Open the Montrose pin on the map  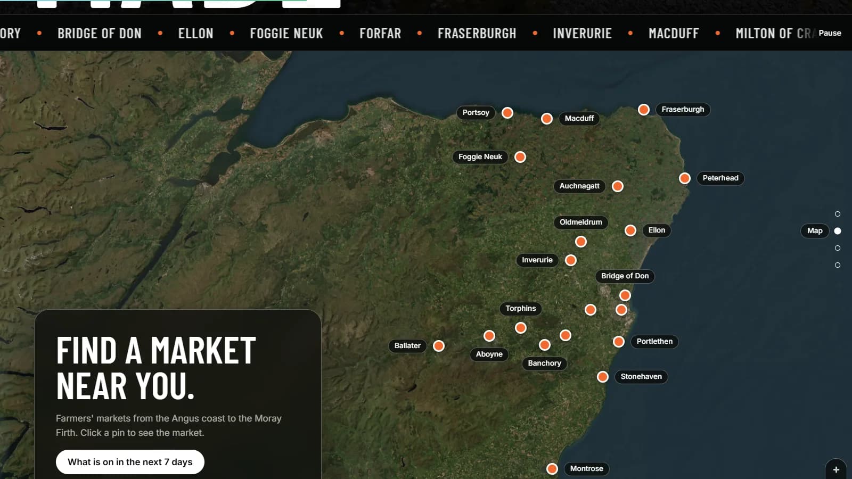552,469
